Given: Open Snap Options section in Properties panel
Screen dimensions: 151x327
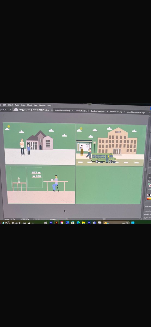Looking at the screenshot, I should [148, 206].
